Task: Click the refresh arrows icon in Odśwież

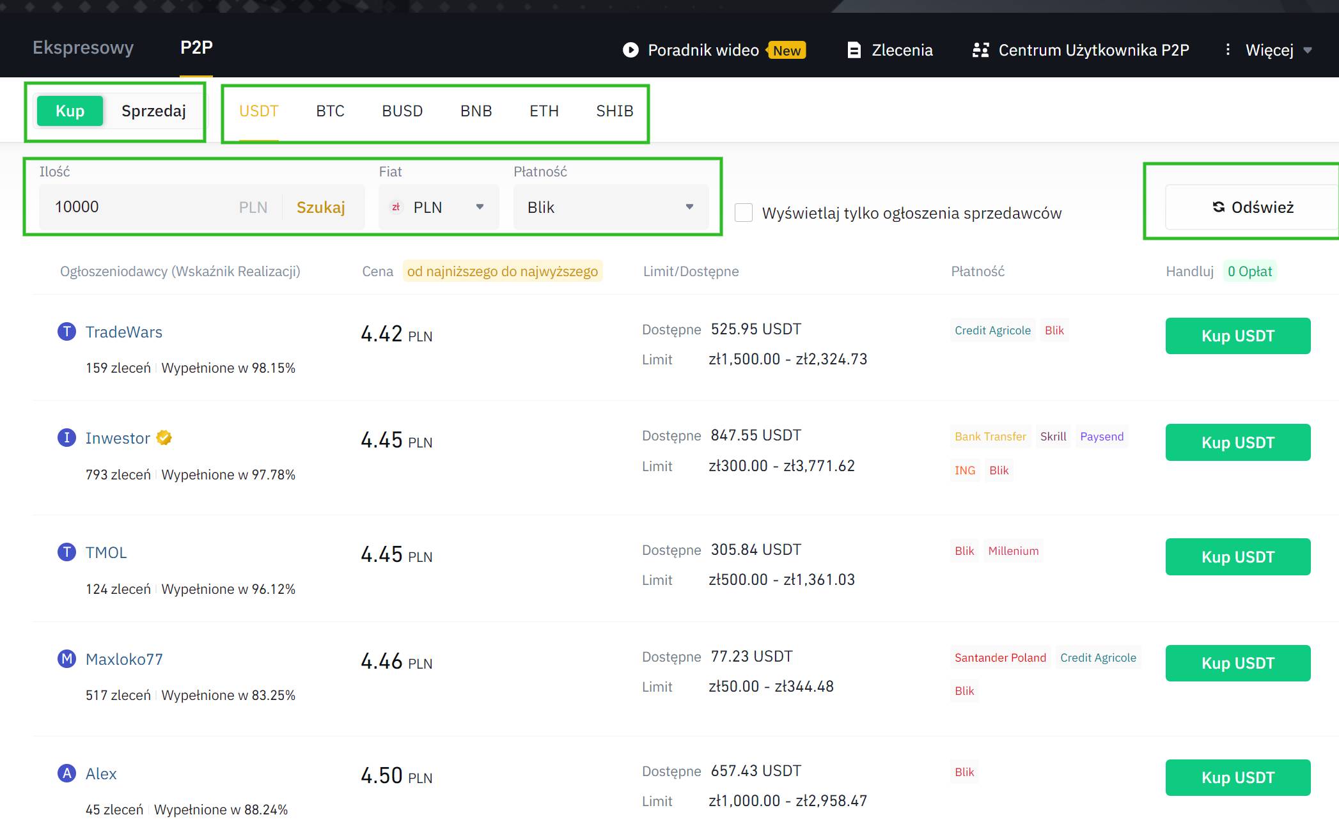Action: point(1218,207)
